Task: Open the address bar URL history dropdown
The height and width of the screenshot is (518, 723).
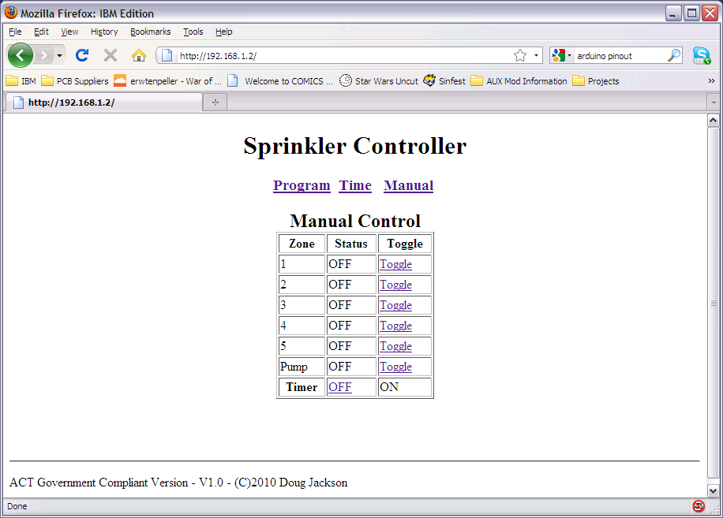Action: 536,56
